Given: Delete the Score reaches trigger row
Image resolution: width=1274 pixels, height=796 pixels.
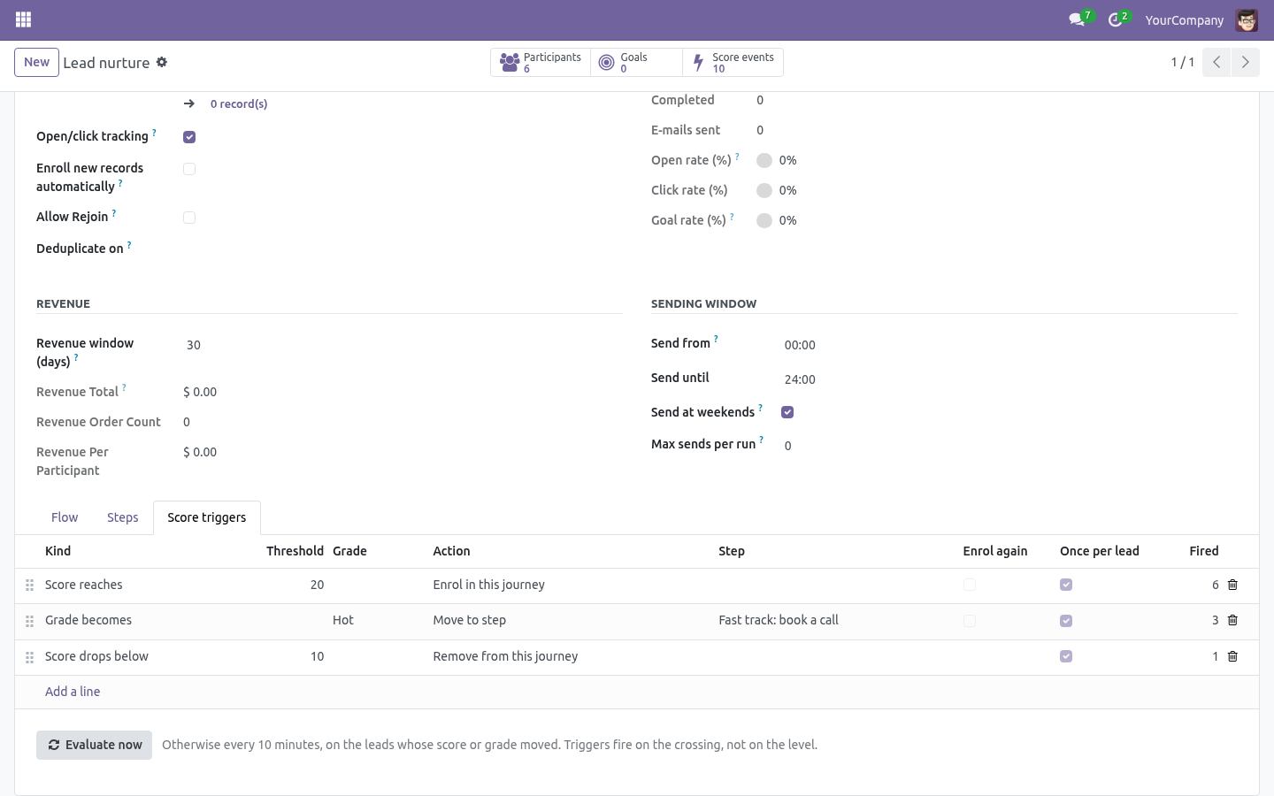Looking at the screenshot, I should click(x=1232, y=585).
